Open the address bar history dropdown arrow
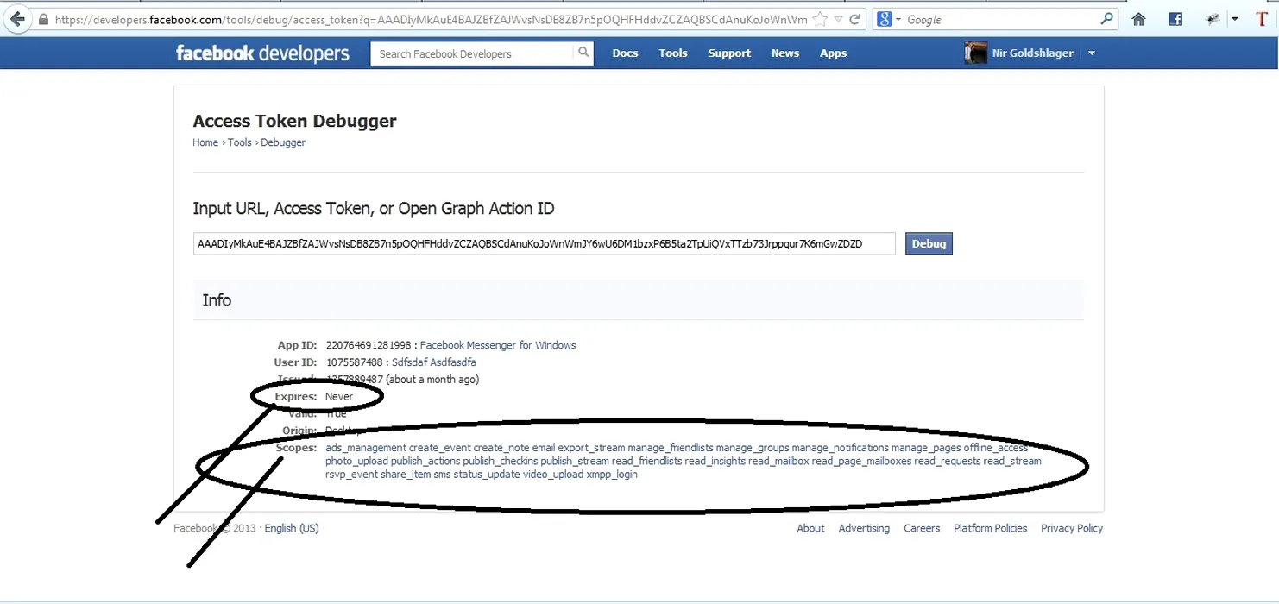Viewport: 1279px width, 604px height. pyautogui.click(x=837, y=20)
